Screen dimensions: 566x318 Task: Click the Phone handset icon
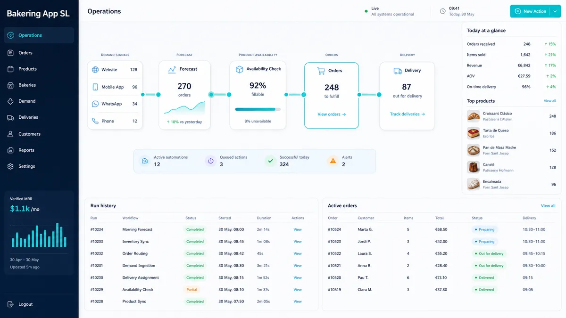point(95,121)
